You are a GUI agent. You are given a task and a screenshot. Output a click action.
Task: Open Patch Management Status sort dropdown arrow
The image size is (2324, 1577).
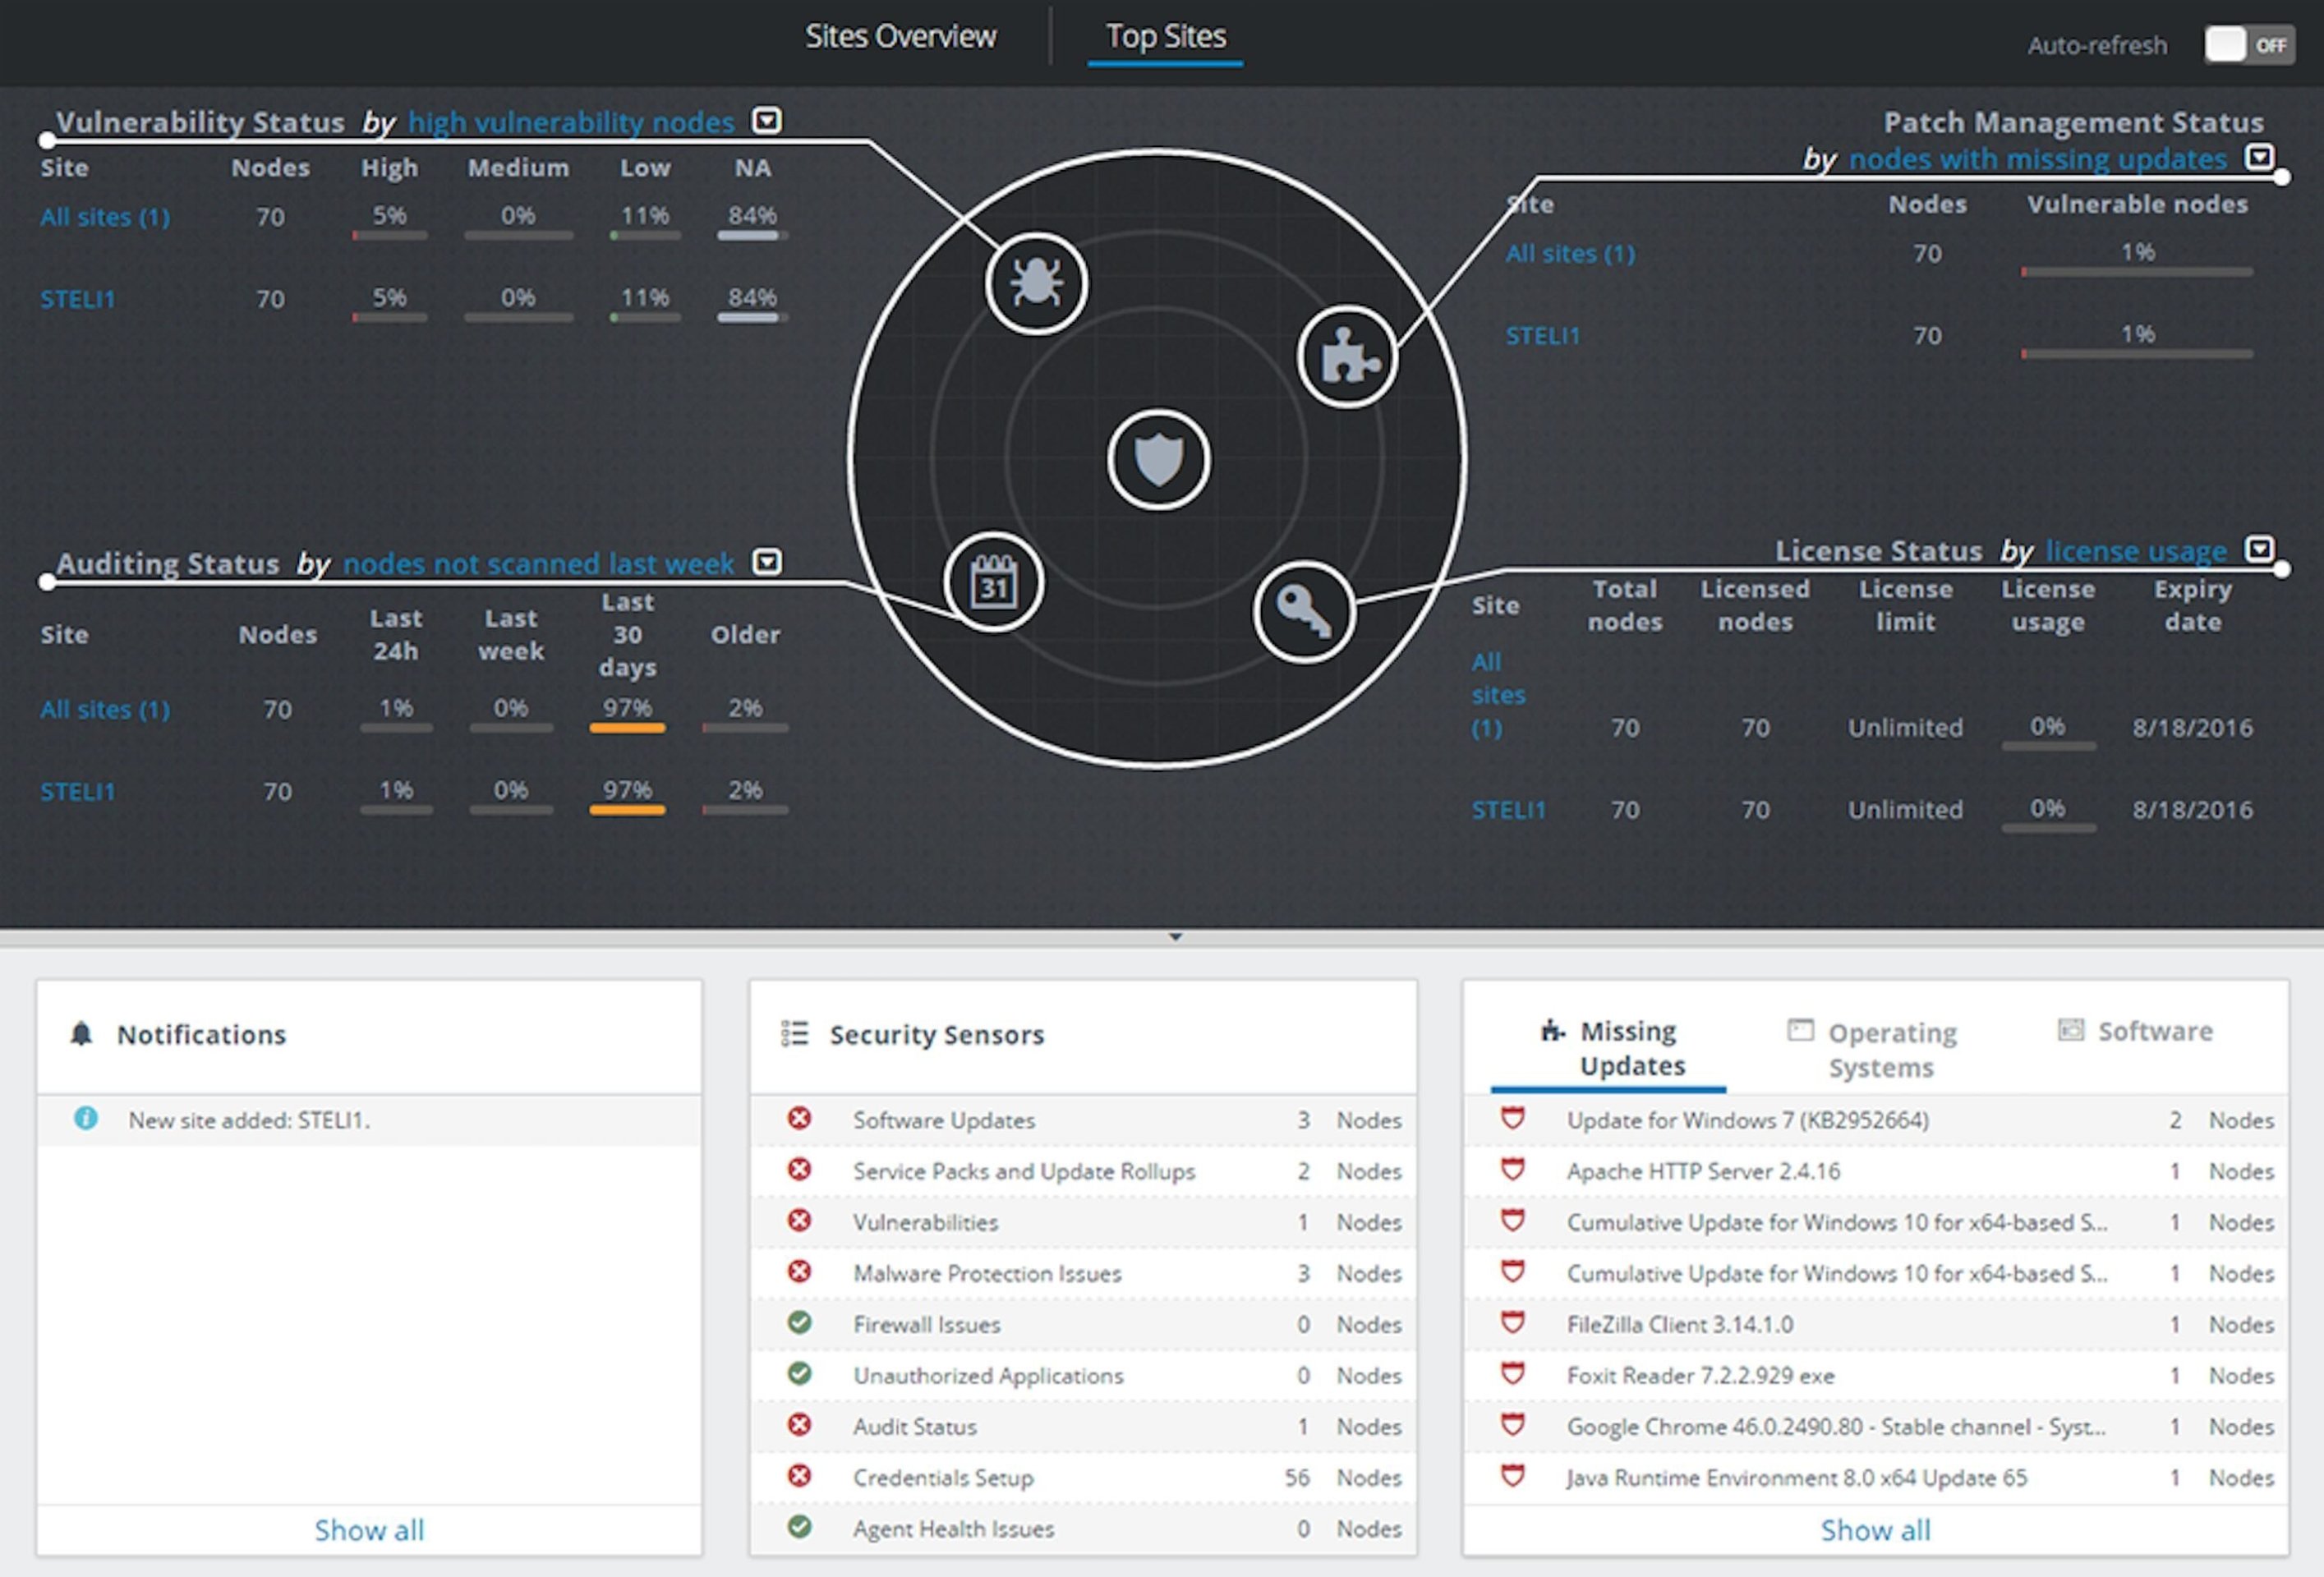click(x=2260, y=158)
